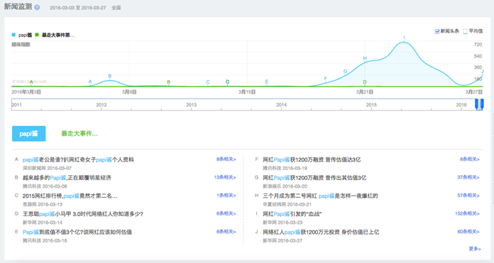The width and height of the screenshot is (494, 263).
Task: Open headline Papi酱到底值不值3个亿?
Action: (77, 233)
